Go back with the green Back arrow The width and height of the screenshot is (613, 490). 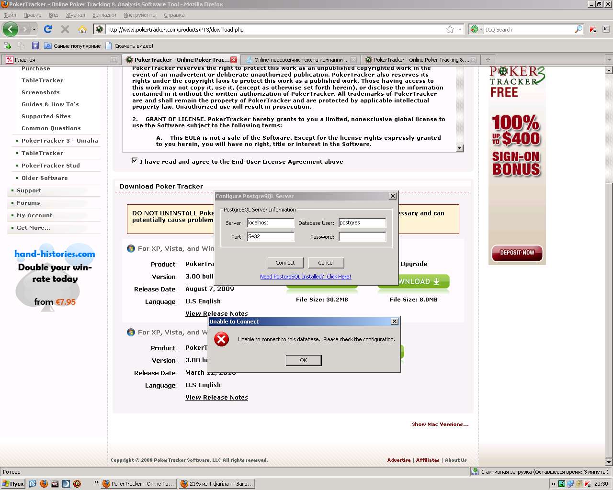click(x=10, y=29)
